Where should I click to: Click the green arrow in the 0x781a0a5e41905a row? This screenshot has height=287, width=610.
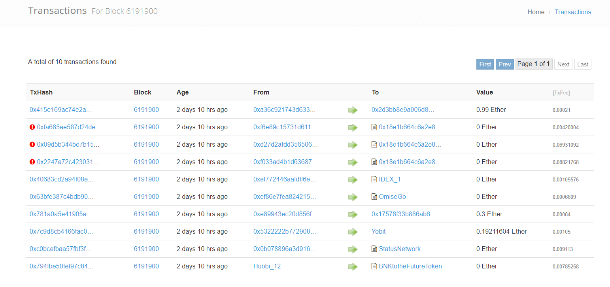353,215
